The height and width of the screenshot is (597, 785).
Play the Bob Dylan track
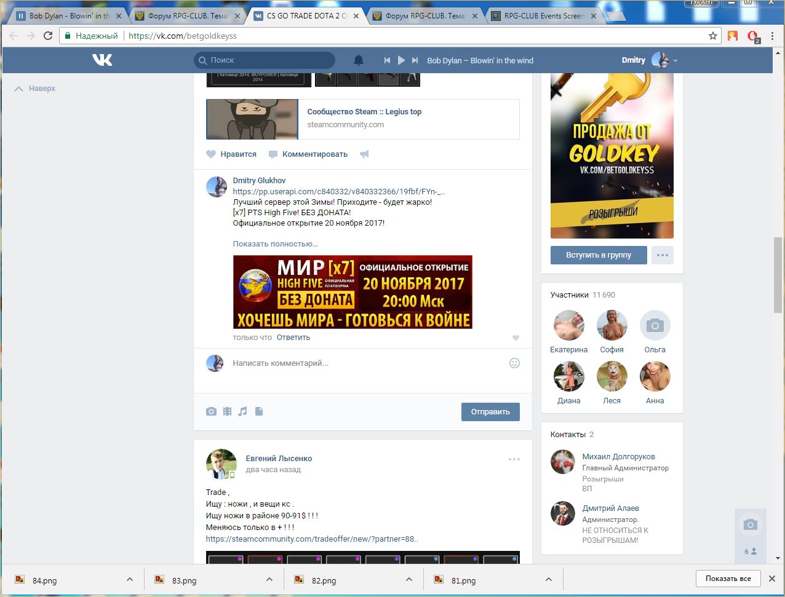coord(401,60)
